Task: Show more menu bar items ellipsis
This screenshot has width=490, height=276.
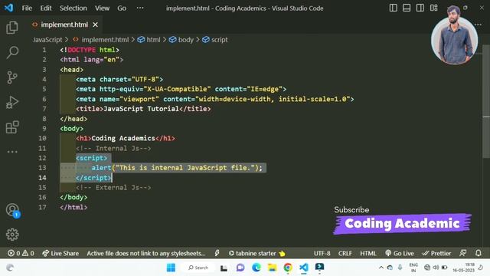Action: click(140, 8)
